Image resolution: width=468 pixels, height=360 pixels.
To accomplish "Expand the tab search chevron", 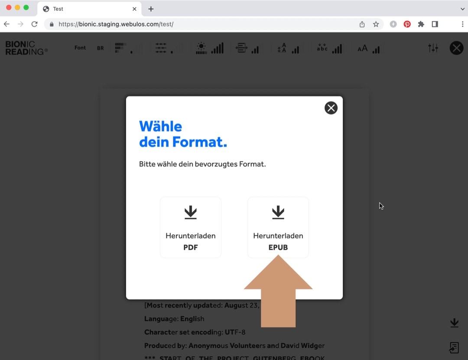I will tap(462, 9).
